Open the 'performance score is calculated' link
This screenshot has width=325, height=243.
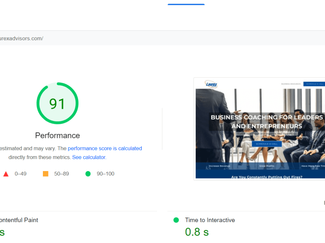[105, 148]
